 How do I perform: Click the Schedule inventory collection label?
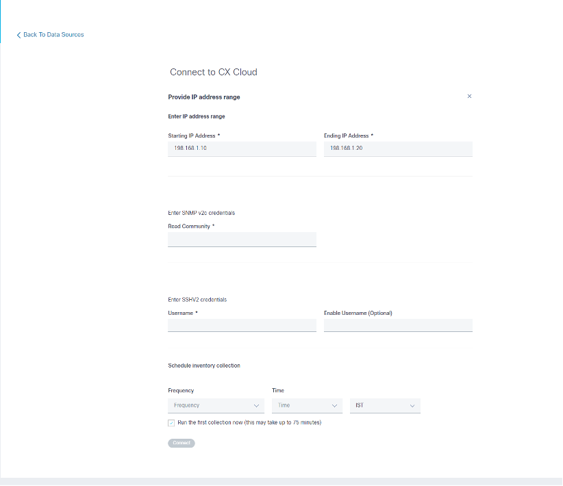point(204,366)
